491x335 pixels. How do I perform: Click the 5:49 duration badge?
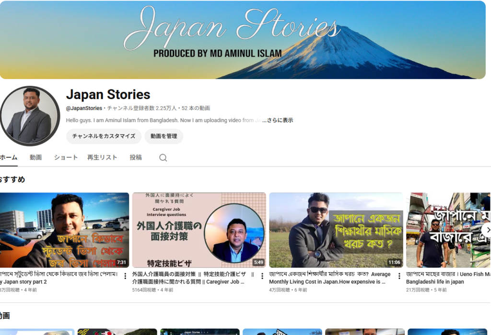coord(258,262)
